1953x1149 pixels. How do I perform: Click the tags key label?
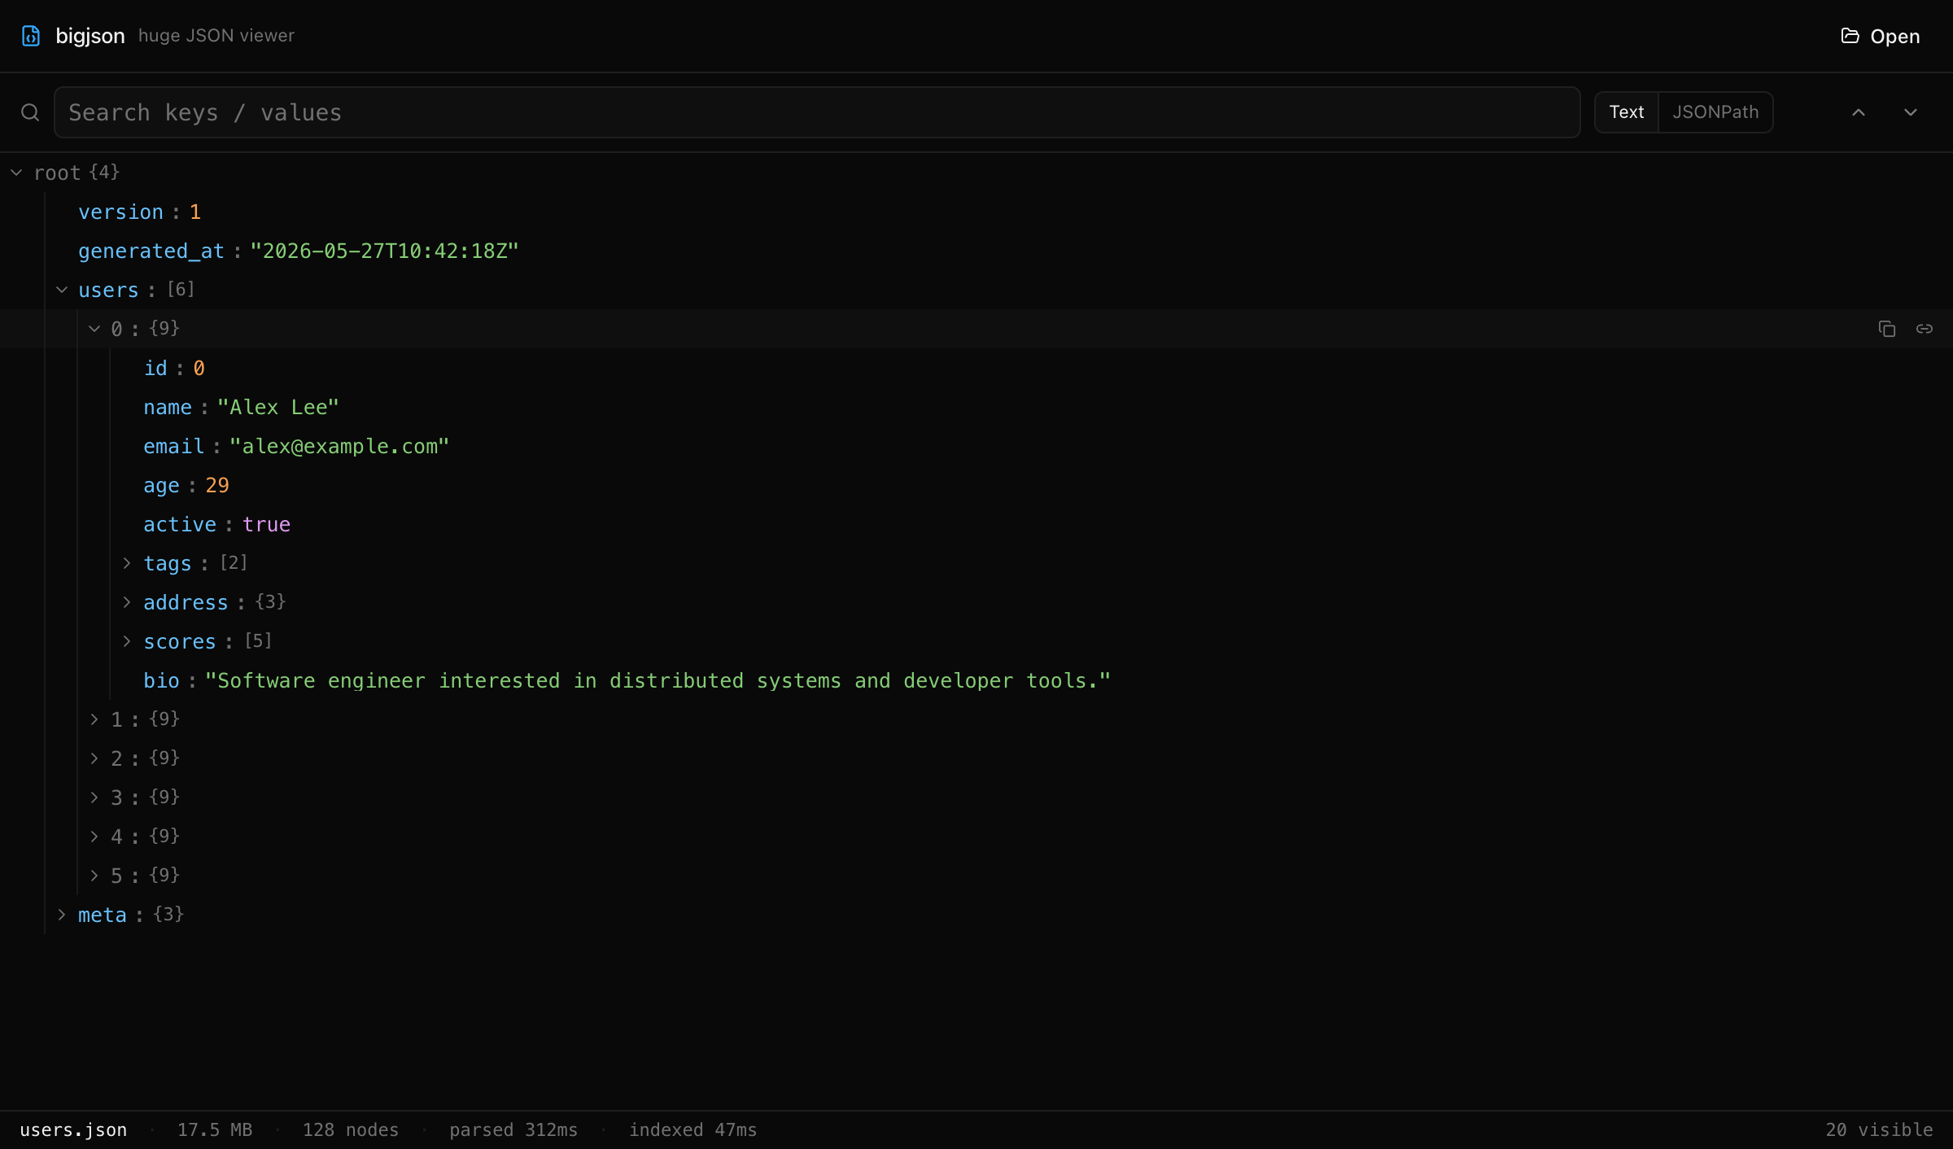click(168, 563)
